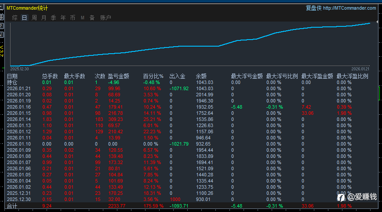Switch to the 综 summary tab

[x=15, y=18]
